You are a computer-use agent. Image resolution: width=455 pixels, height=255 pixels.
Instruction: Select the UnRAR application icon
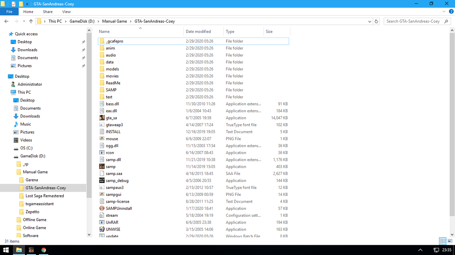102,222
